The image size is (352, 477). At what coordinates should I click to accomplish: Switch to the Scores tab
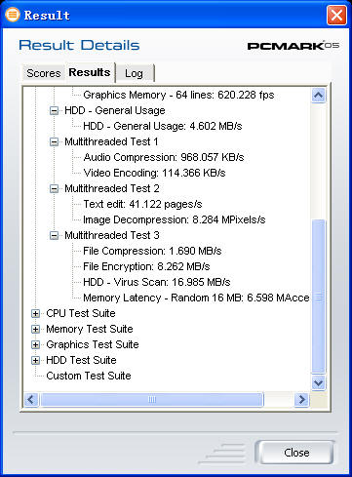coord(44,73)
